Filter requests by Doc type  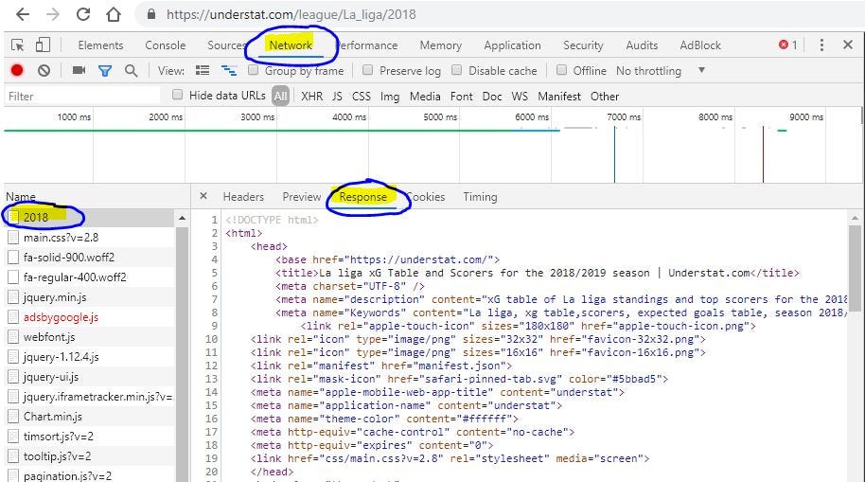pos(492,96)
